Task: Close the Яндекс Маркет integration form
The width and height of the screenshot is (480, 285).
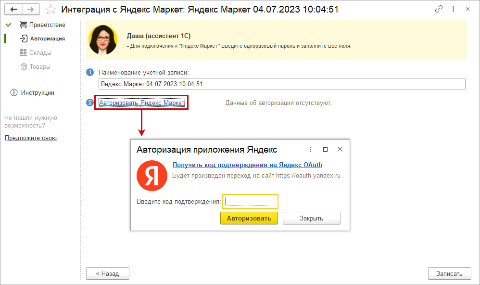Action: coord(468,9)
